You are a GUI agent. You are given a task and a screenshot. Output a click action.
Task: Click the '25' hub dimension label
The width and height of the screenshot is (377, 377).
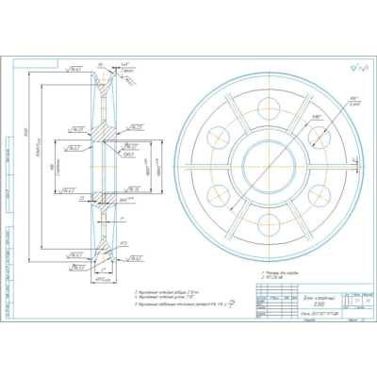point(82,198)
